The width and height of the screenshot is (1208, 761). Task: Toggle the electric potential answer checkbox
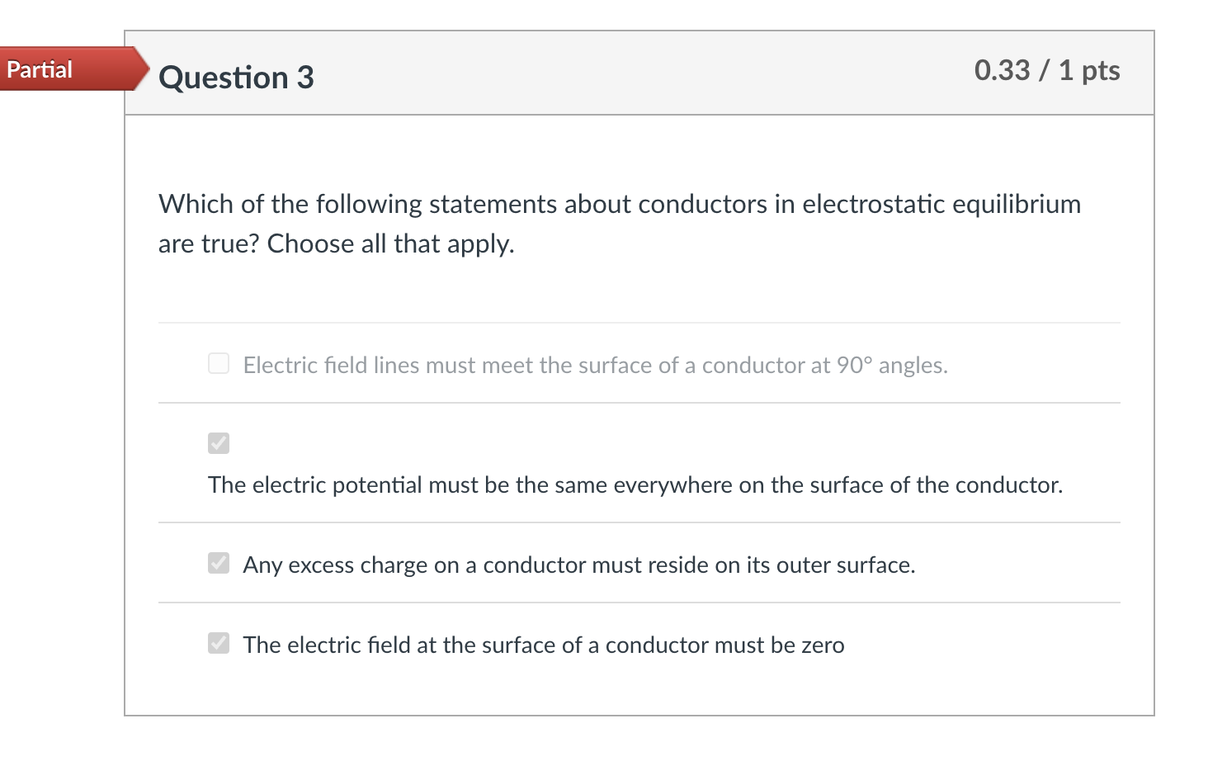coord(219,443)
